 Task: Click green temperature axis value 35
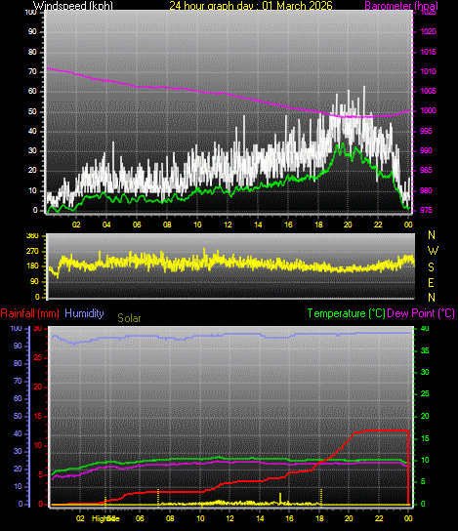tap(425, 350)
